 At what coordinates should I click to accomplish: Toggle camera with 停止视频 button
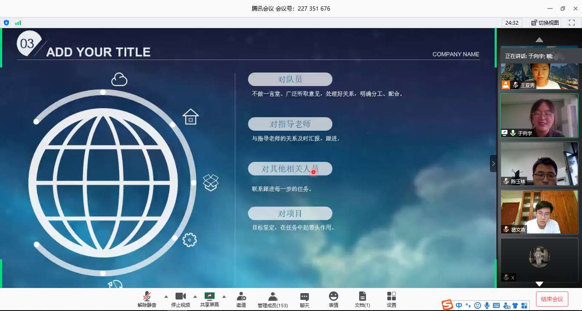click(x=181, y=297)
